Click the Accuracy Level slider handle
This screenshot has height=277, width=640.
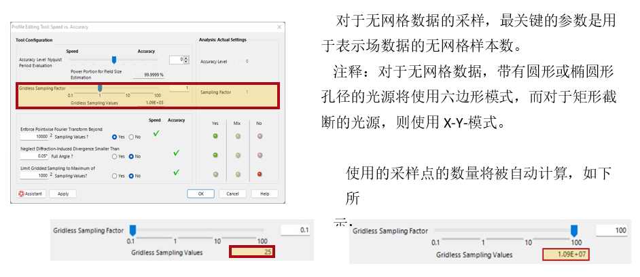(x=114, y=60)
